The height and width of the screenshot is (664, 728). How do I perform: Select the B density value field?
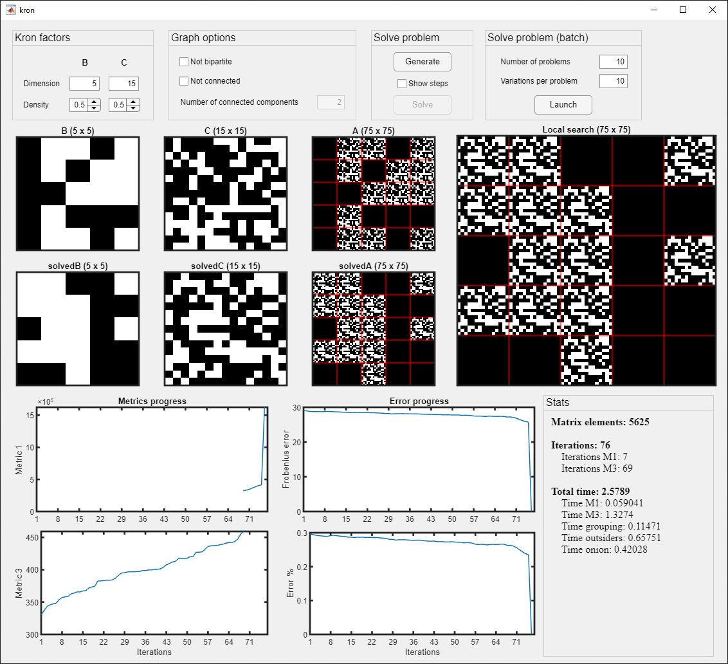(79, 105)
